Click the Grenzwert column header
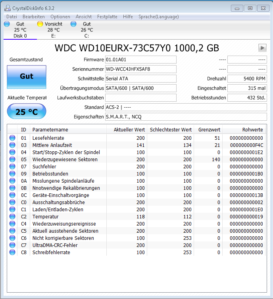This screenshot has height=299, width=273. 208,130
